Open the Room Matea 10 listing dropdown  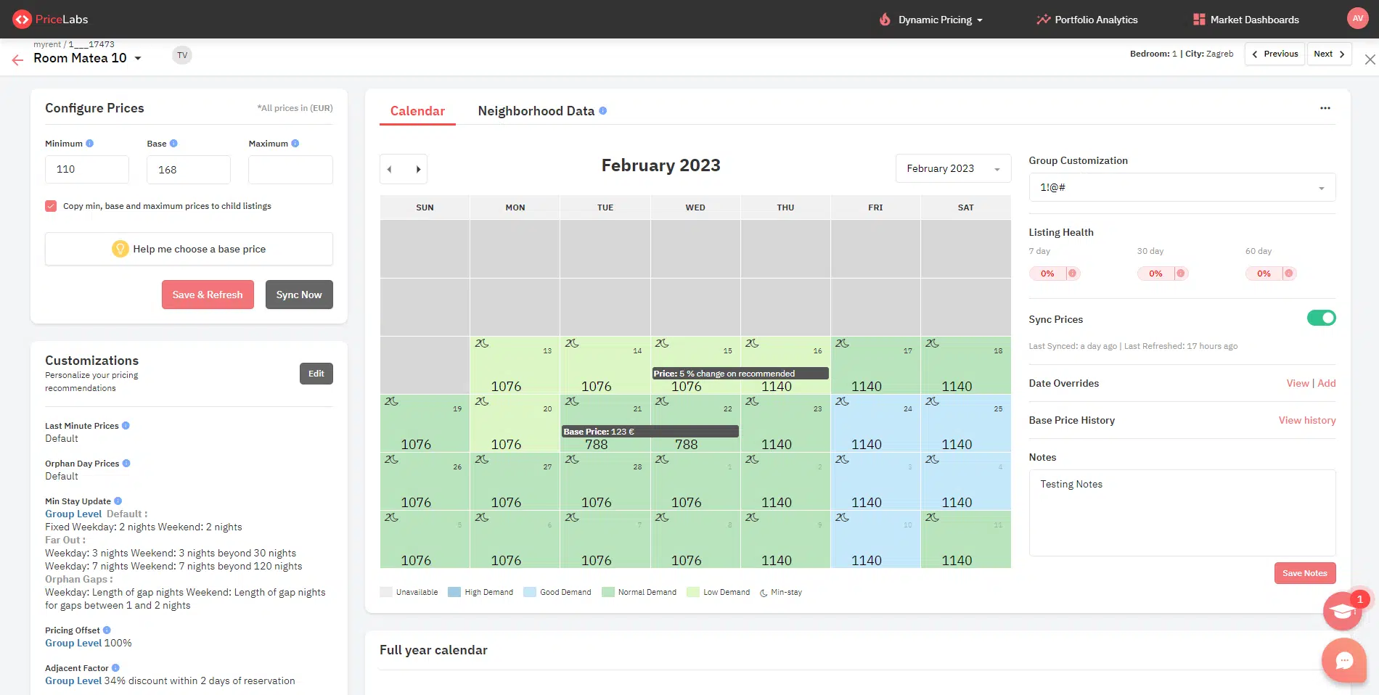138,58
